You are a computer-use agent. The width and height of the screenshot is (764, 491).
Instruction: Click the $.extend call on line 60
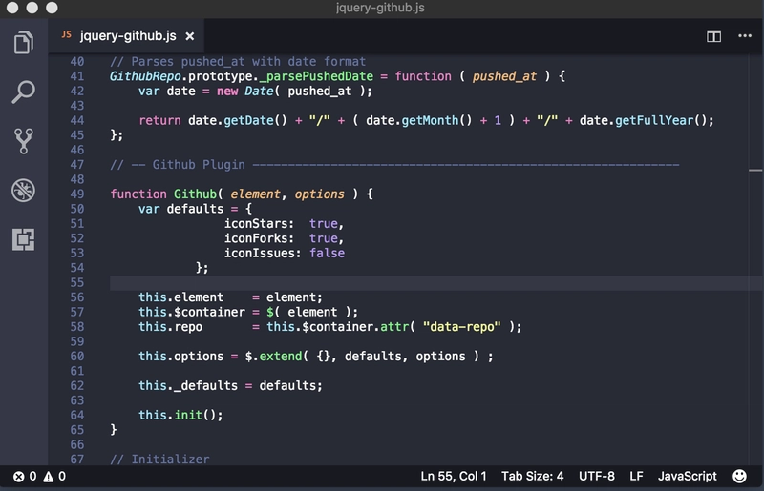point(273,357)
